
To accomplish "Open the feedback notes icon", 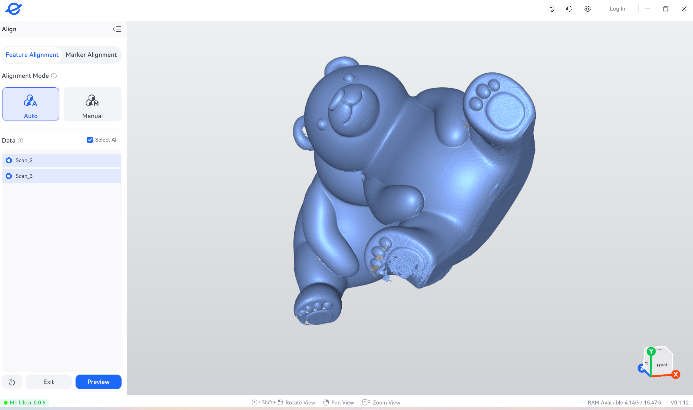I will coord(551,9).
